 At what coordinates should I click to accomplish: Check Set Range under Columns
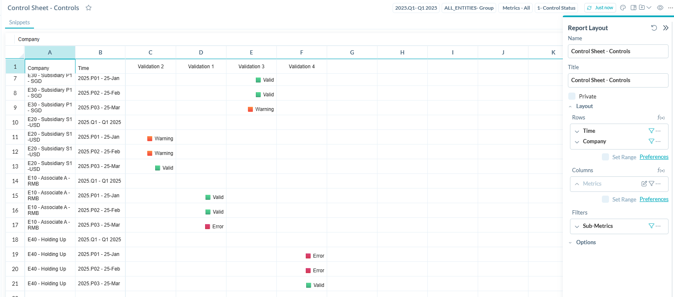pyautogui.click(x=605, y=199)
